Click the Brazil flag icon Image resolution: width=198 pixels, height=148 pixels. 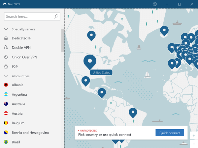click(6, 142)
